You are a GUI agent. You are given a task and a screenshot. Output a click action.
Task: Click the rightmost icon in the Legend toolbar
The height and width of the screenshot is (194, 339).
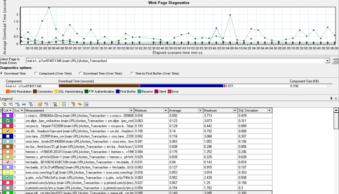86,104
